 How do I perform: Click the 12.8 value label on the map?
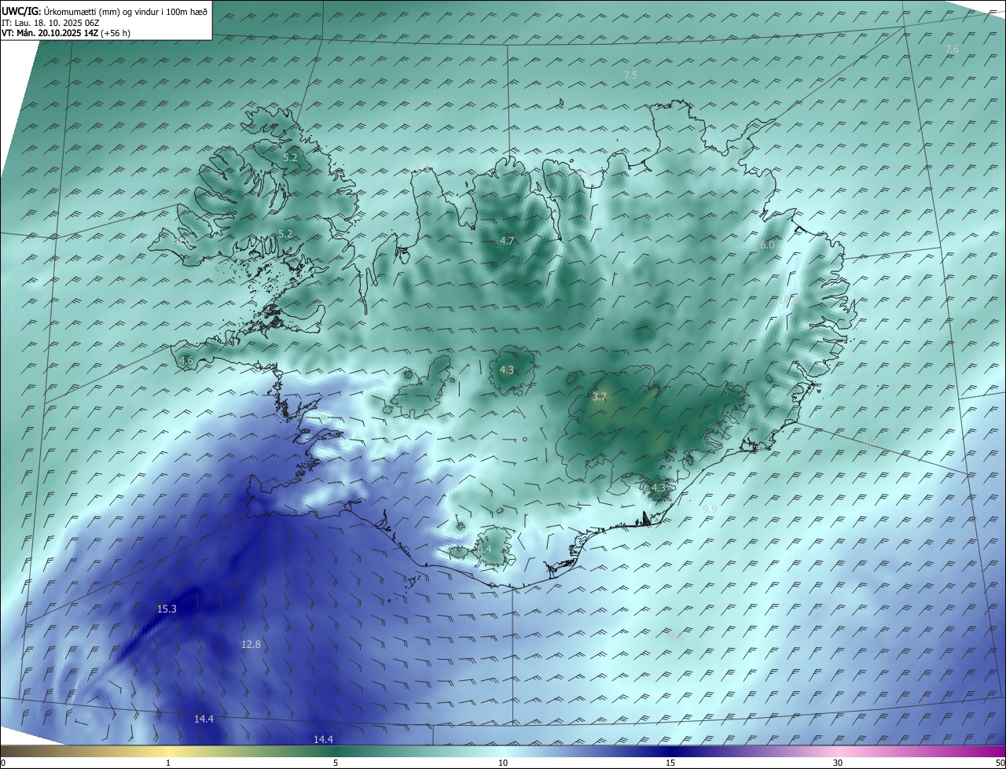tap(251, 644)
